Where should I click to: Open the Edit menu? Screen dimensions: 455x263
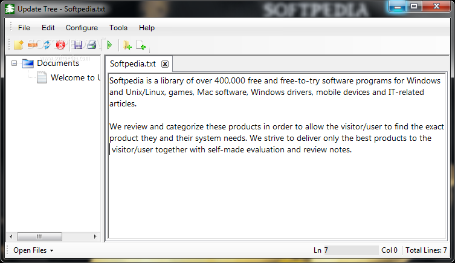click(x=48, y=28)
